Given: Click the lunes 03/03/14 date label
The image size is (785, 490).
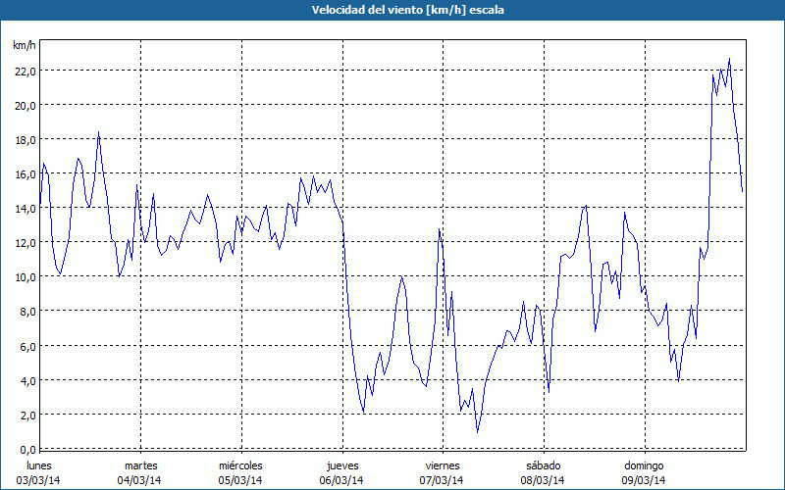Looking at the screenshot, I should (39, 472).
